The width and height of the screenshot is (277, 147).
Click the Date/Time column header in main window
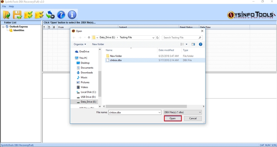click(224, 28)
